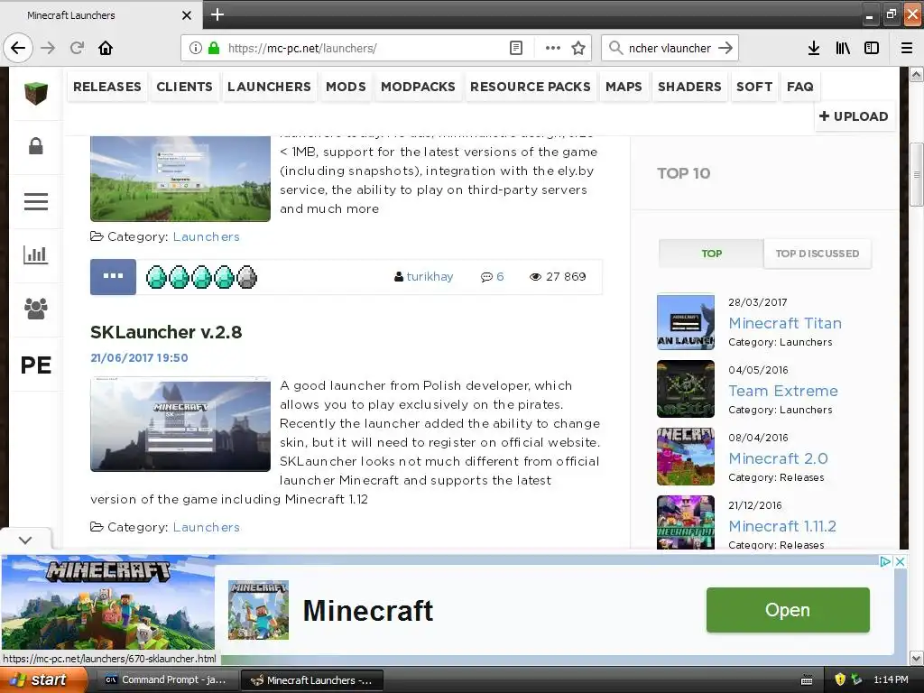The width and height of the screenshot is (924, 693).
Task: Click the AdChoices triangle icon
Action: (885, 561)
